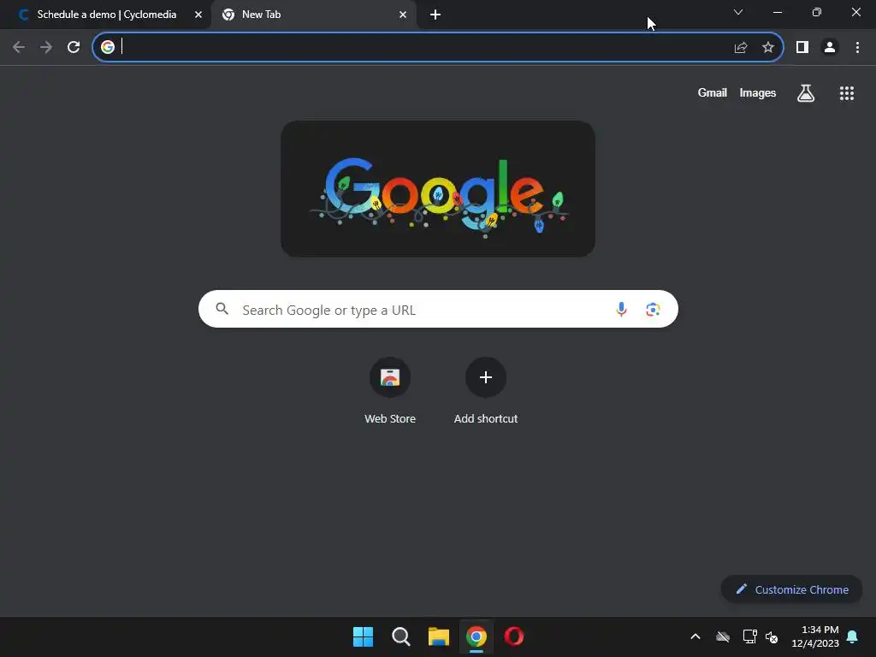876x657 pixels.
Task: Focus the Search Google or type a URL box
Action: (x=438, y=309)
